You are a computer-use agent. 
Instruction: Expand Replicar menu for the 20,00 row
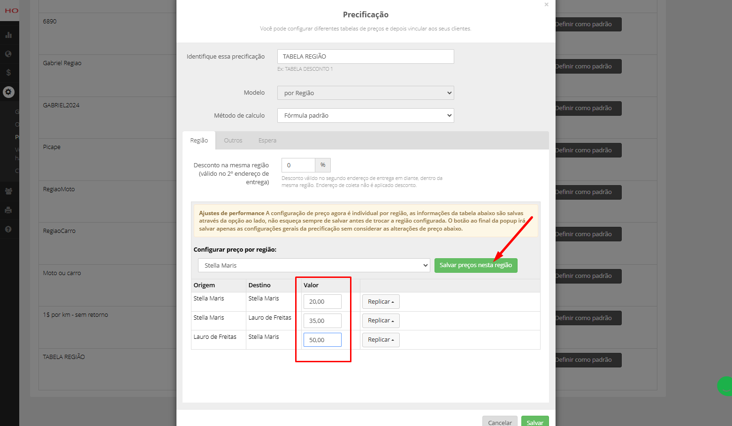point(381,302)
